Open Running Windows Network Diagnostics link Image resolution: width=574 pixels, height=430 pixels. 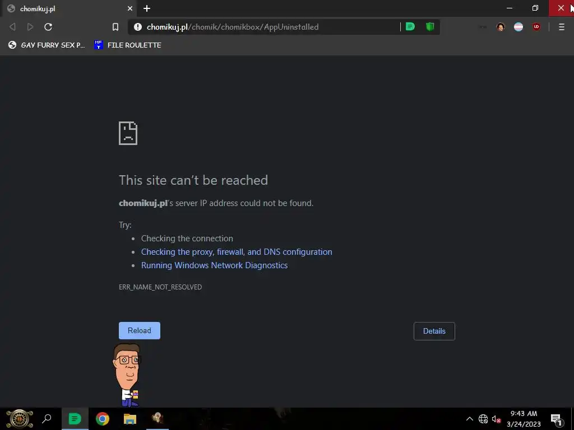(215, 265)
